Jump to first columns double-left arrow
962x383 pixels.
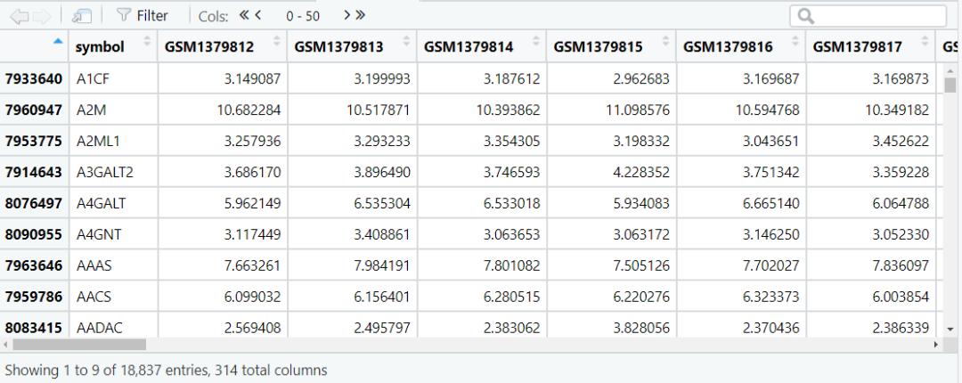tap(244, 15)
